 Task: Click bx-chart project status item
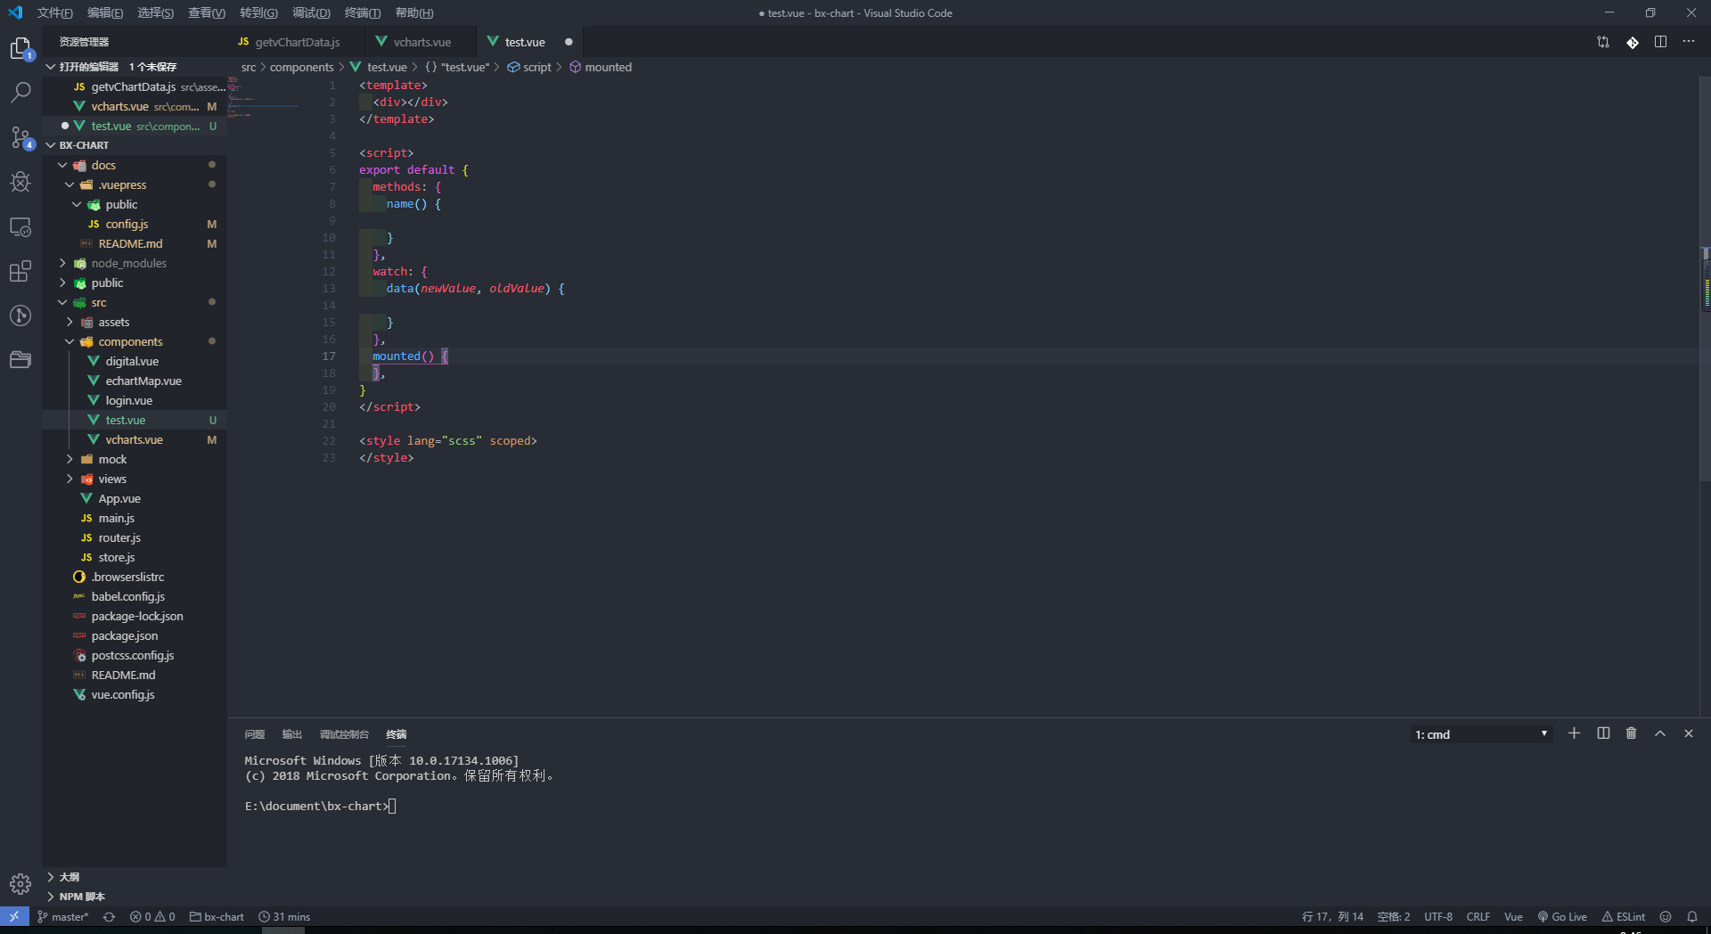pos(217,916)
